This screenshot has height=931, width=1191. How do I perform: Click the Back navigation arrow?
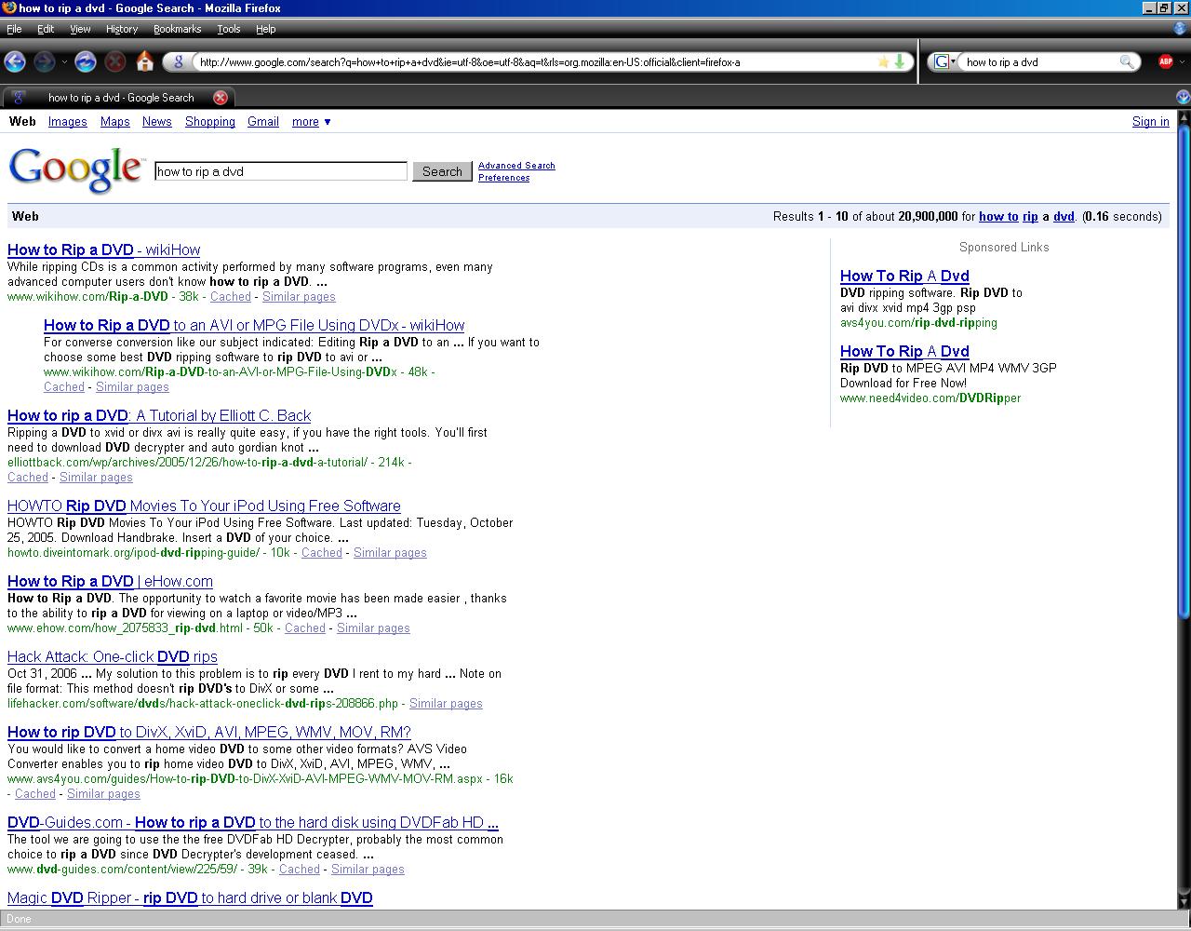point(15,62)
